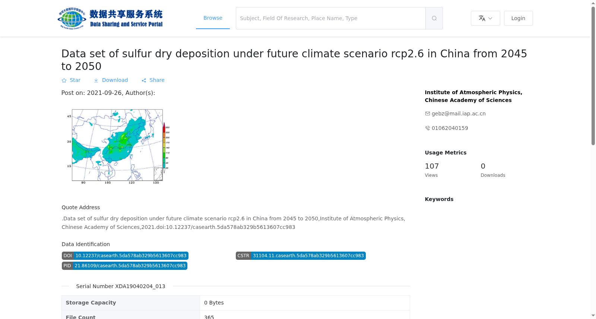The width and height of the screenshot is (596, 319).
Task: Click the Serial Number XDA19040204_013 text
Action: [121, 286]
